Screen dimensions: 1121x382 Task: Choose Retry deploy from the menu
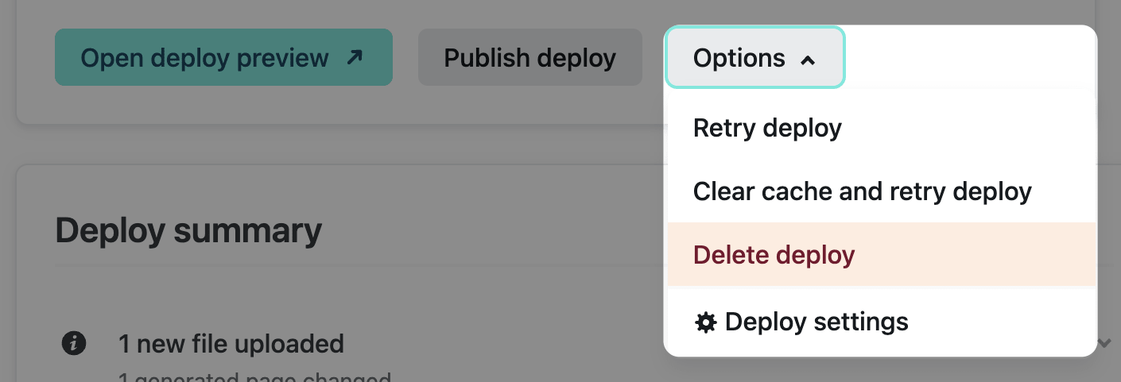pyautogui.click(x=767, y=128)
